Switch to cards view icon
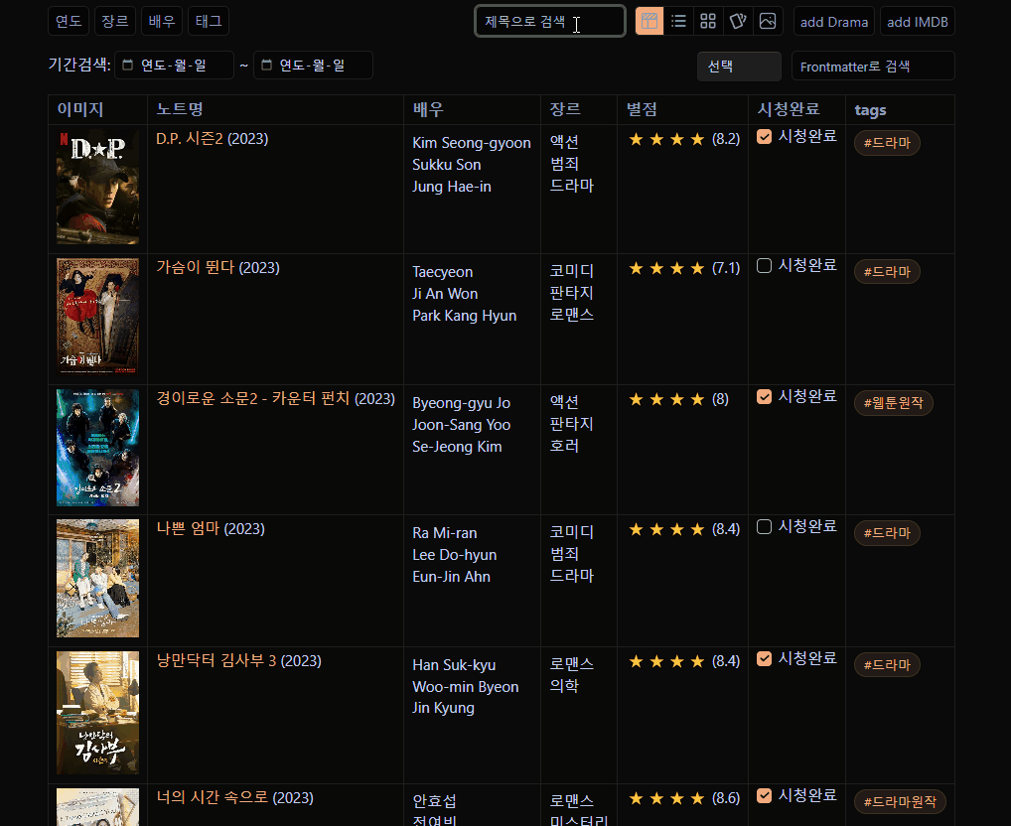 [x=738, y=21]
